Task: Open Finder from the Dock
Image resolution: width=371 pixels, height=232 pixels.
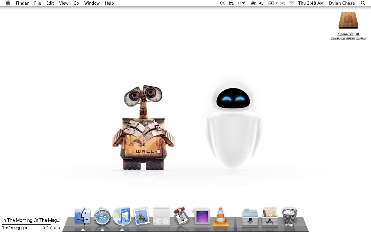Action: (83, 217)
